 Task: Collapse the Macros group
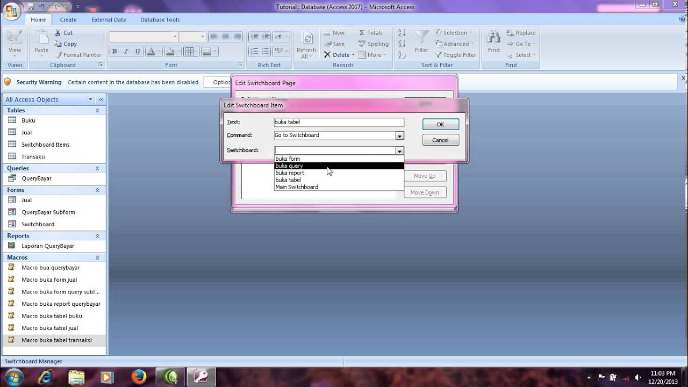tap(97, 257)
